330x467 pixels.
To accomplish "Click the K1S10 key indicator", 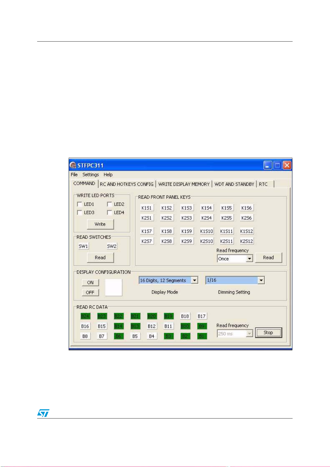I will point(207,231).
